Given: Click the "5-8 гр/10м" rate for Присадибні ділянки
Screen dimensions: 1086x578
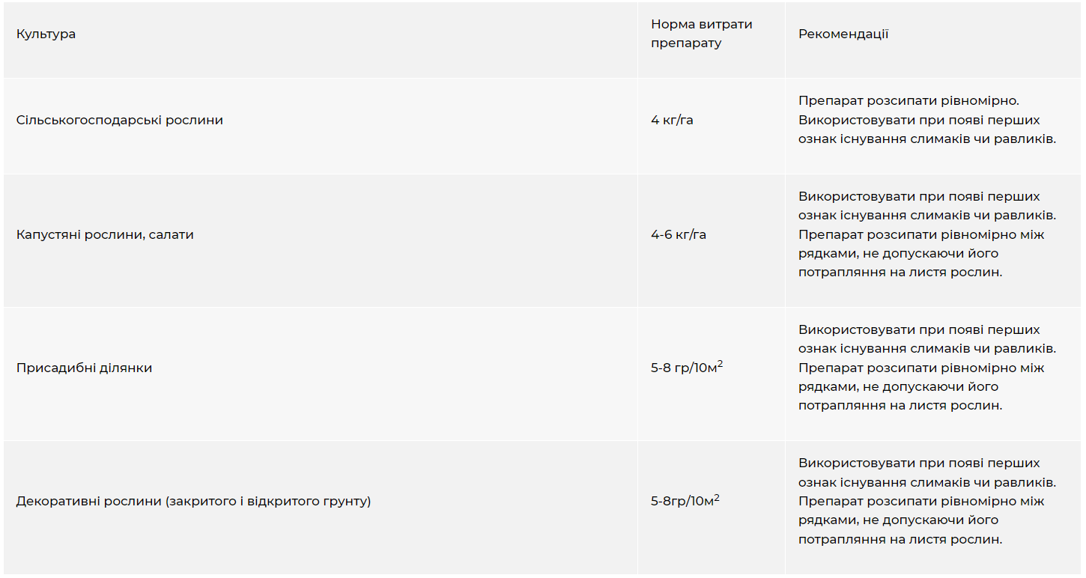Looking at the screenshot, I should pos(683,368).
